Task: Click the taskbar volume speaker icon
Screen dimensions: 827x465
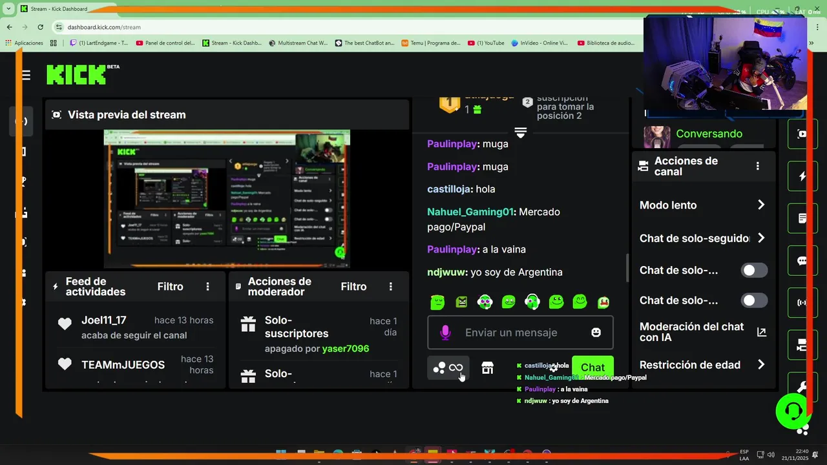Action: tap(772, 455)
